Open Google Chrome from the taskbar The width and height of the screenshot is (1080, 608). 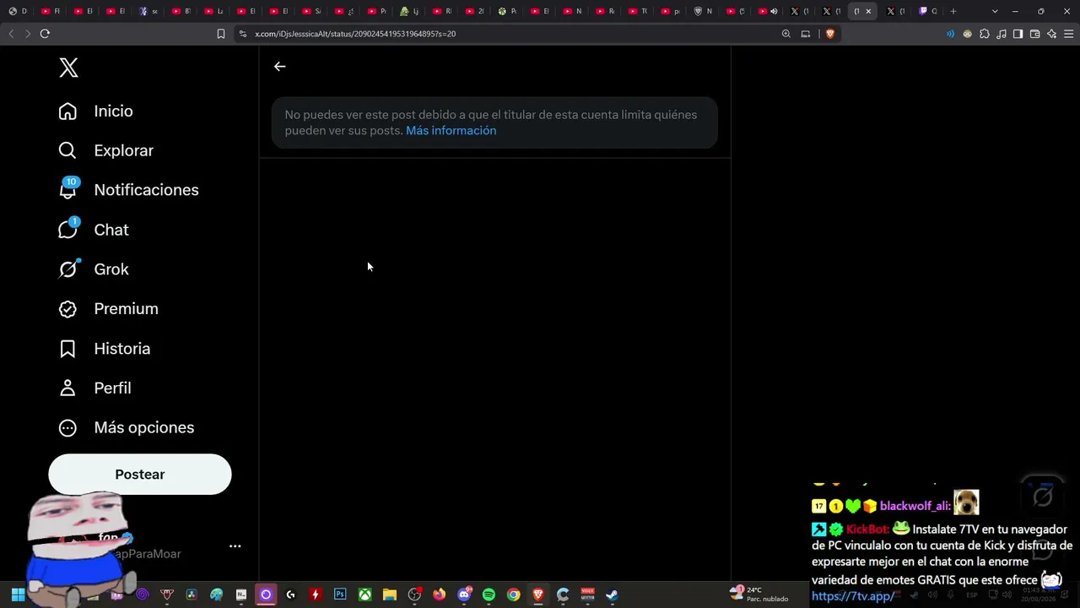(x=513, y=594)
